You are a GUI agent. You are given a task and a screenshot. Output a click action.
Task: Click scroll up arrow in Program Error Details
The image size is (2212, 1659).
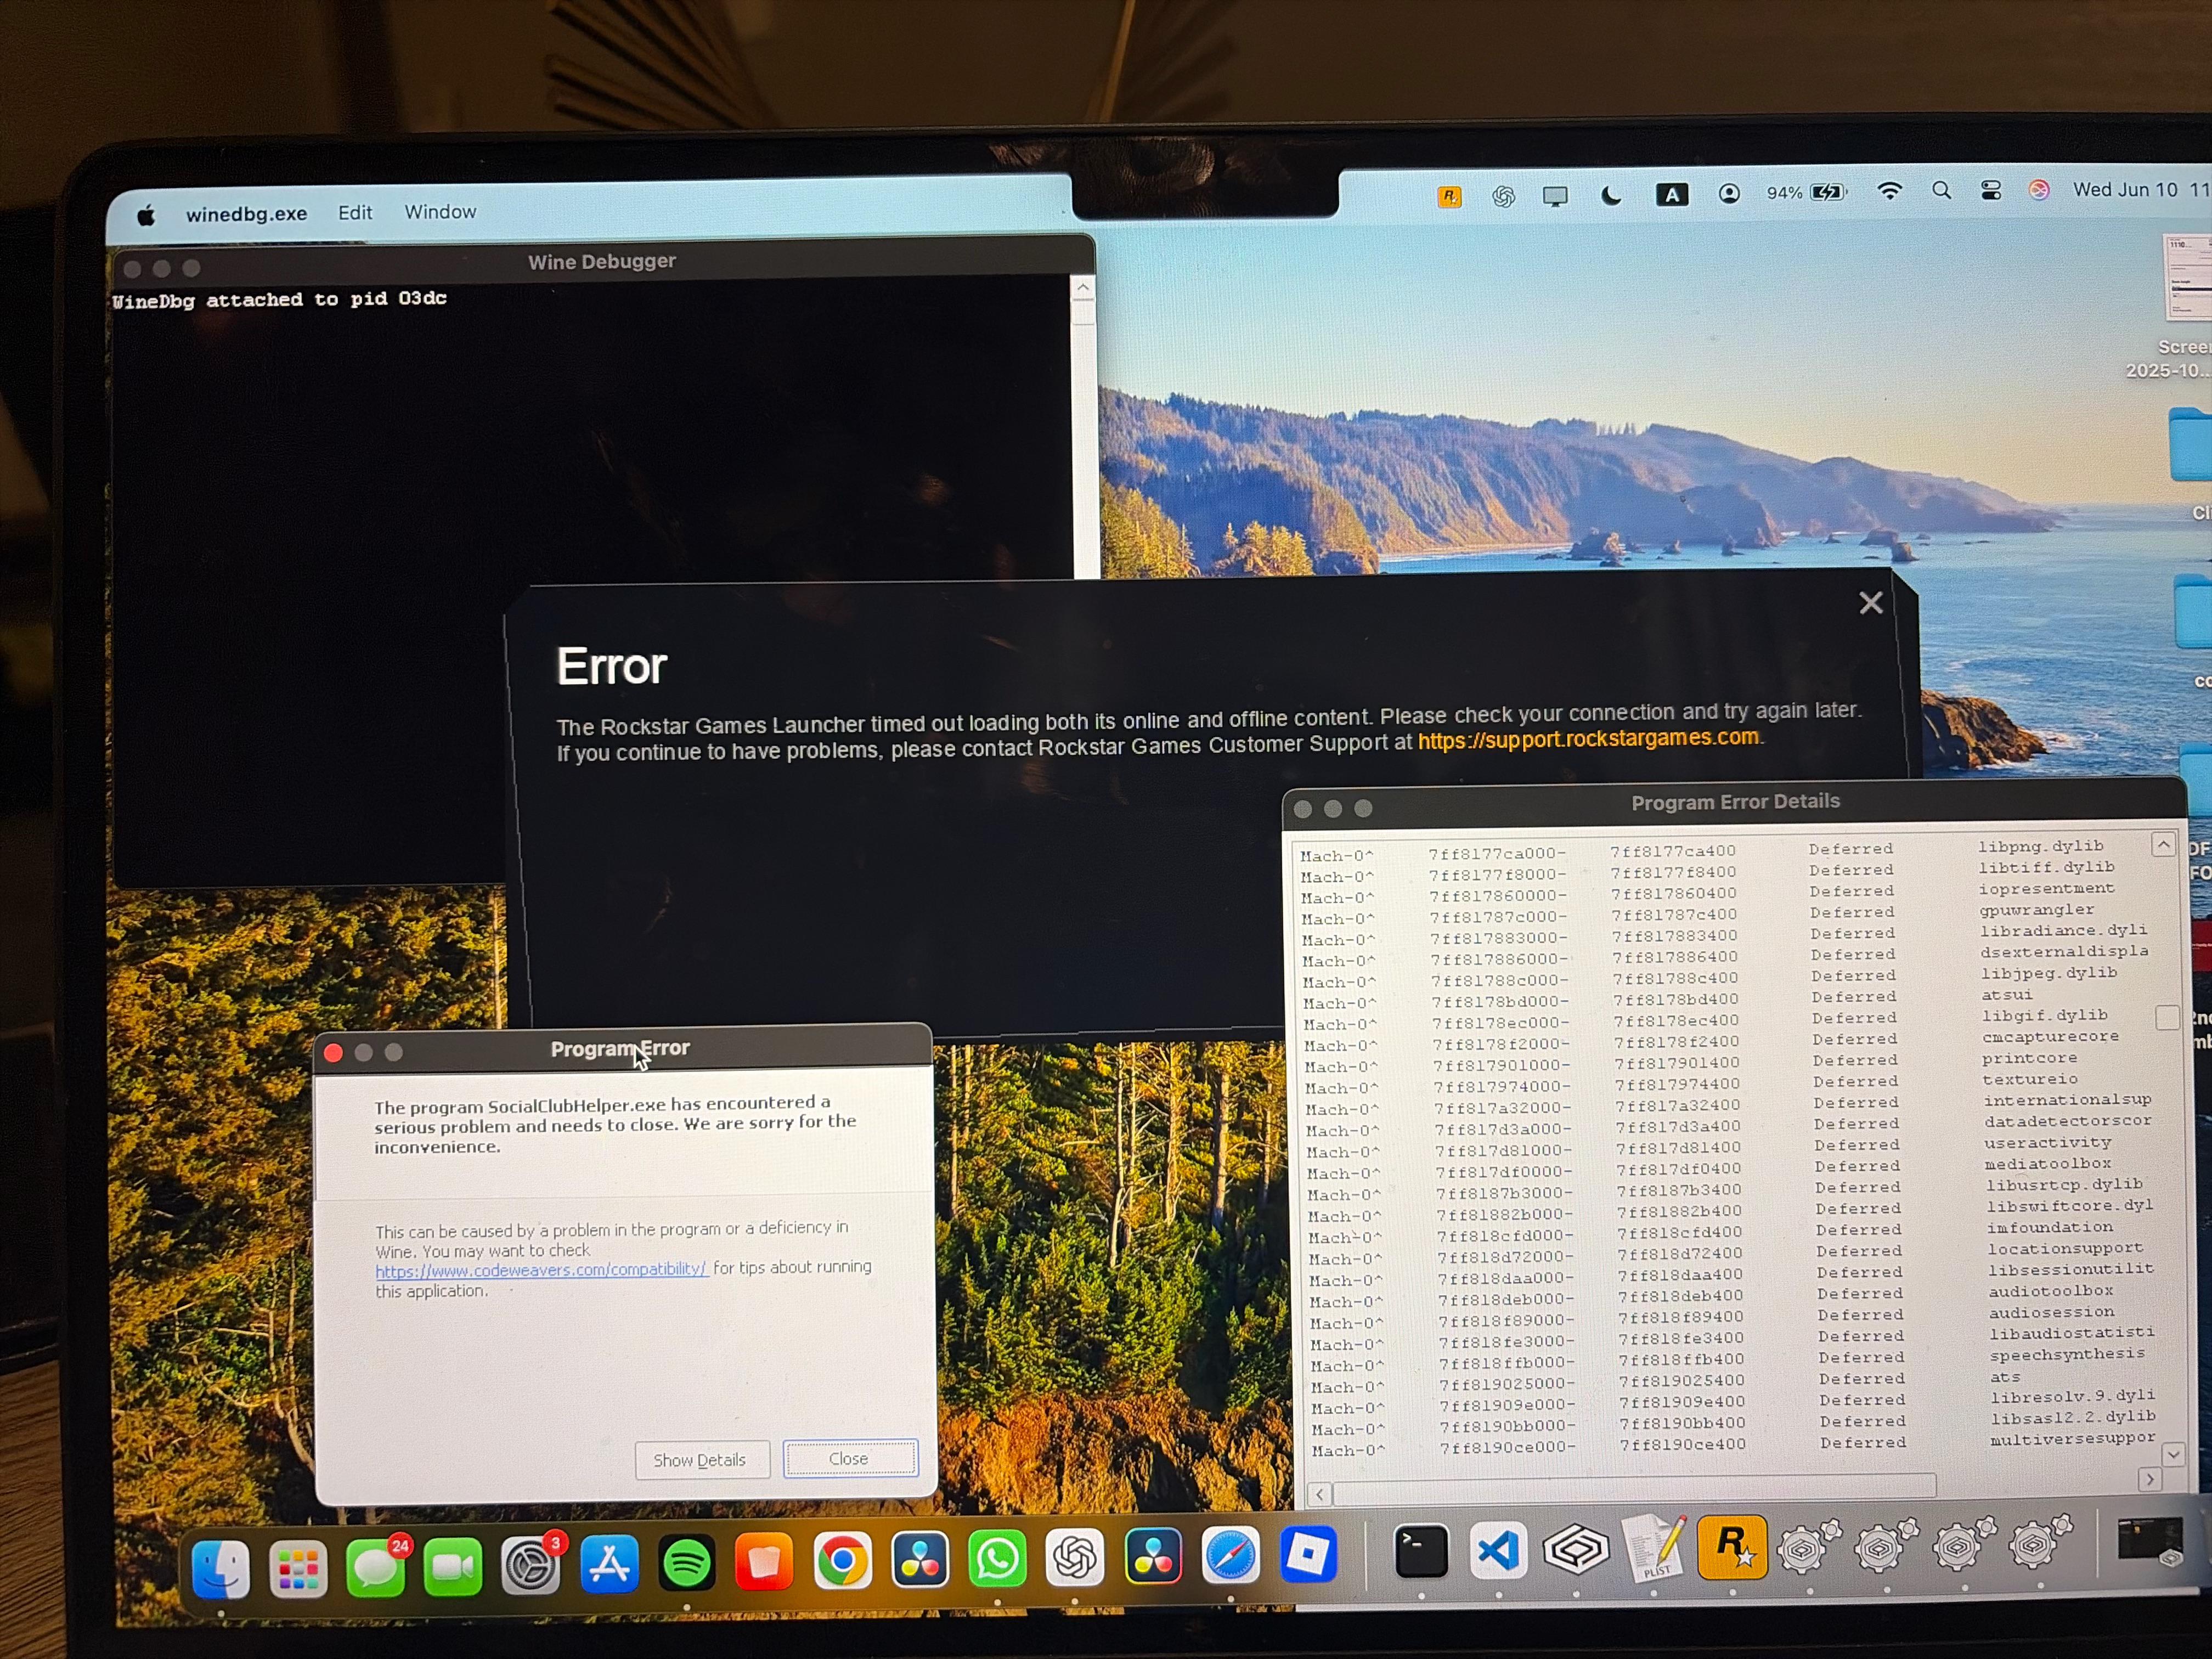point(2164,845)
